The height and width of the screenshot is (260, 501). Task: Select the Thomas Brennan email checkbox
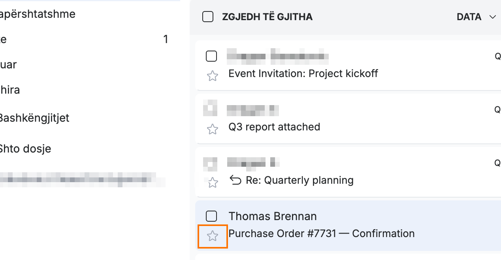(x=211, y=216)
